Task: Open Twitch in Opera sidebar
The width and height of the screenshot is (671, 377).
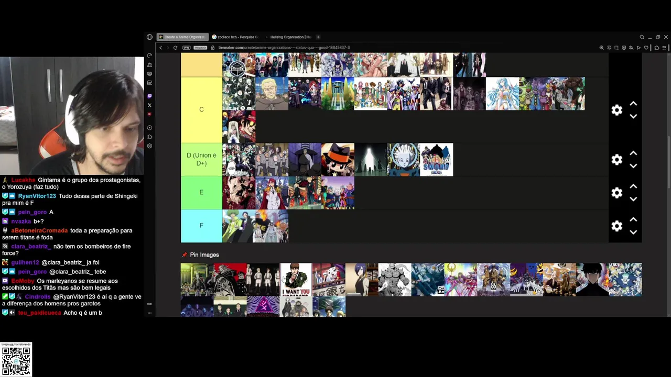Action: (x=150, y=96)
